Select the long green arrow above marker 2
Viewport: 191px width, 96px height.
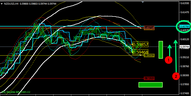(176, 56)
